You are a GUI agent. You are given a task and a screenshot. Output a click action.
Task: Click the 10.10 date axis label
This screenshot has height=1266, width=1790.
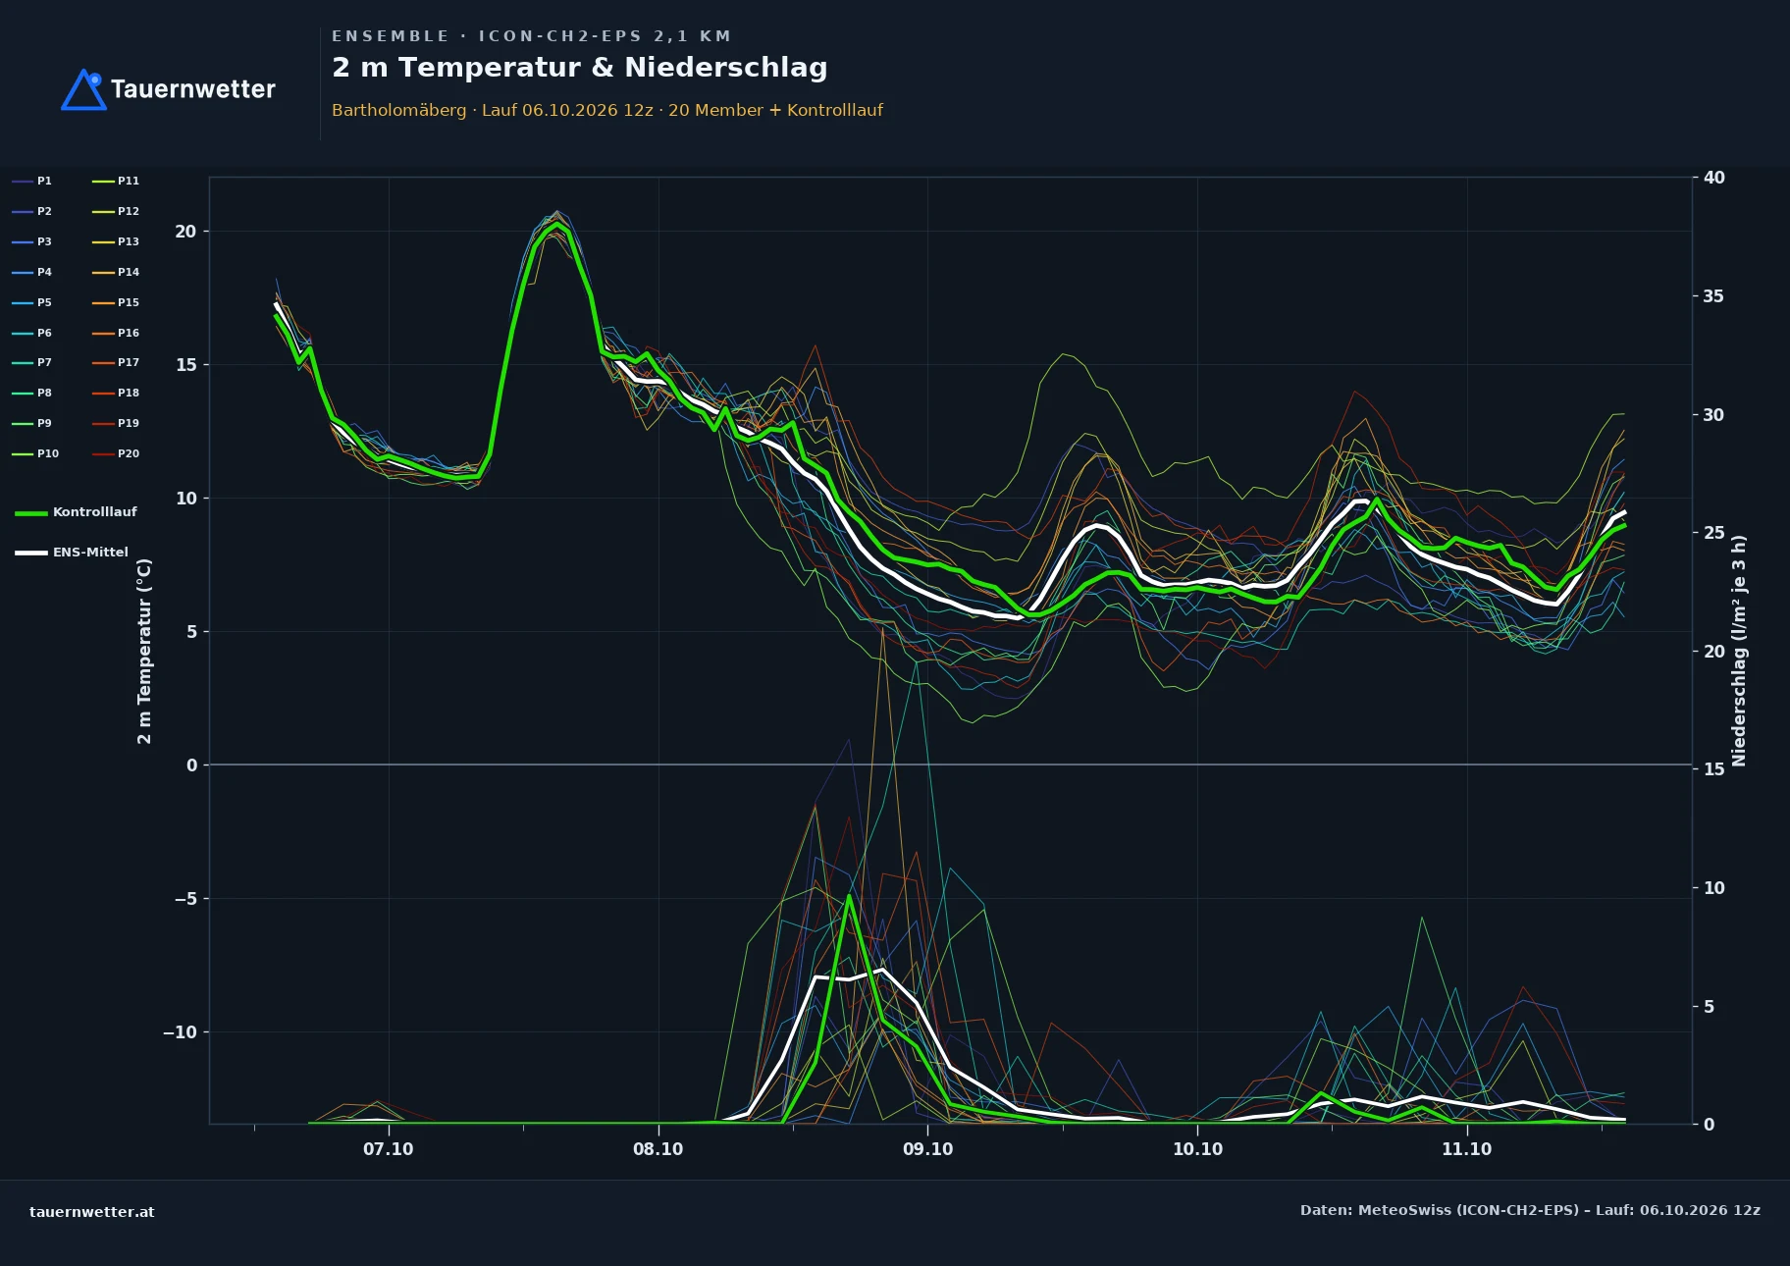pos(1197,1149)
